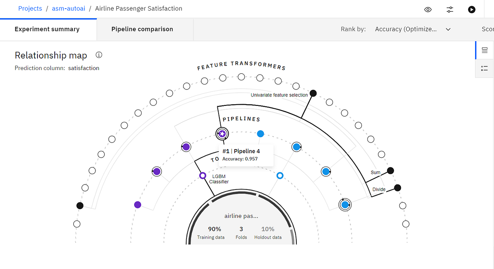This screenshot has height=269, width=494.
Task: Click the Sum feature transformer node
Action: 390,170
